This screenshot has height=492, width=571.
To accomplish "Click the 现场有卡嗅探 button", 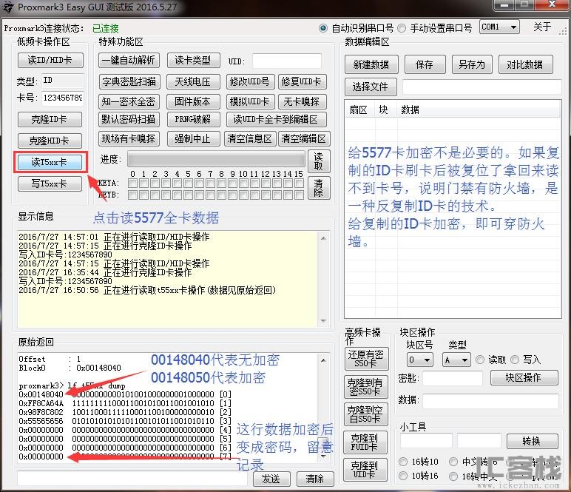I will tap(129, 139).
